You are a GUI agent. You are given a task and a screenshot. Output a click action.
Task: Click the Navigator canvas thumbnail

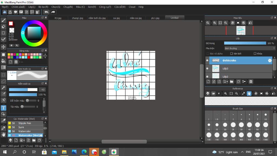tap(241, 30)
